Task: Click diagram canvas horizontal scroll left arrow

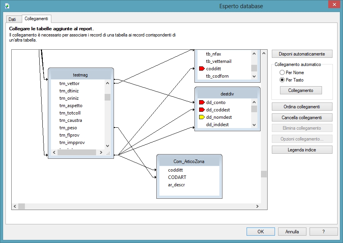Action: 15,206
